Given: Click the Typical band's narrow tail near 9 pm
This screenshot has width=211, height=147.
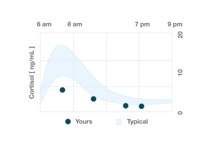Looking at the screenshot, I should (x=168, y=101).
